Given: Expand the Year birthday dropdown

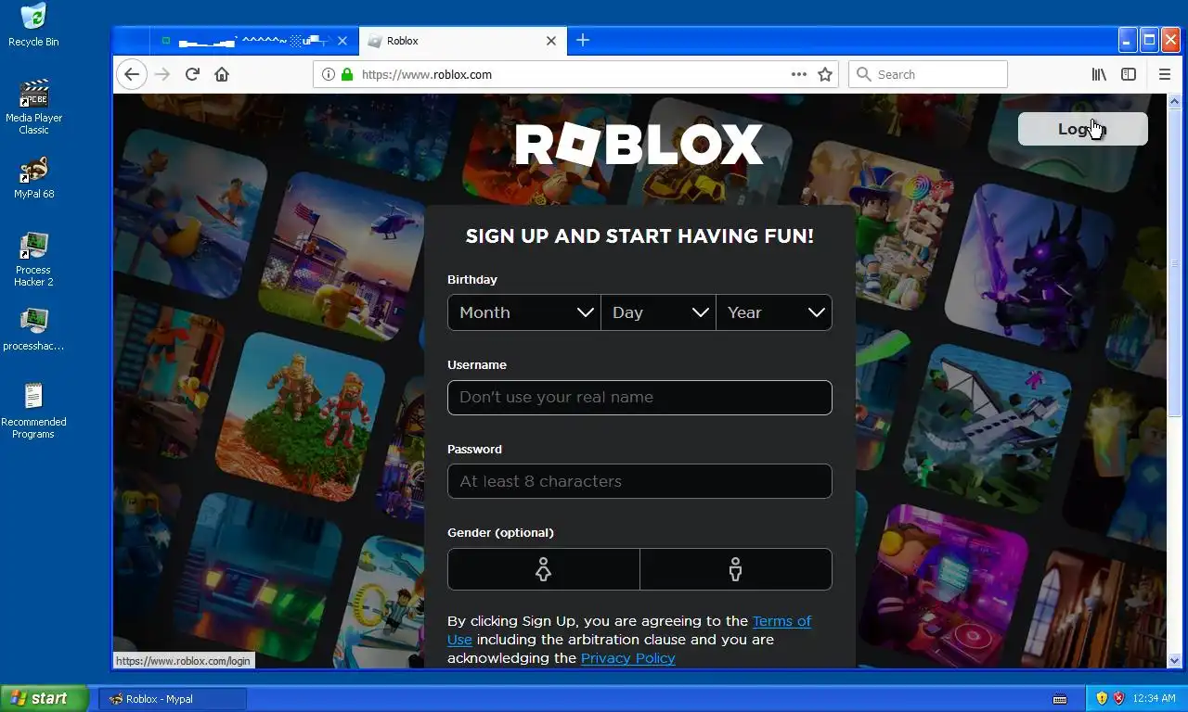Looking at the screenshot, I should click(x=774, y=312).
